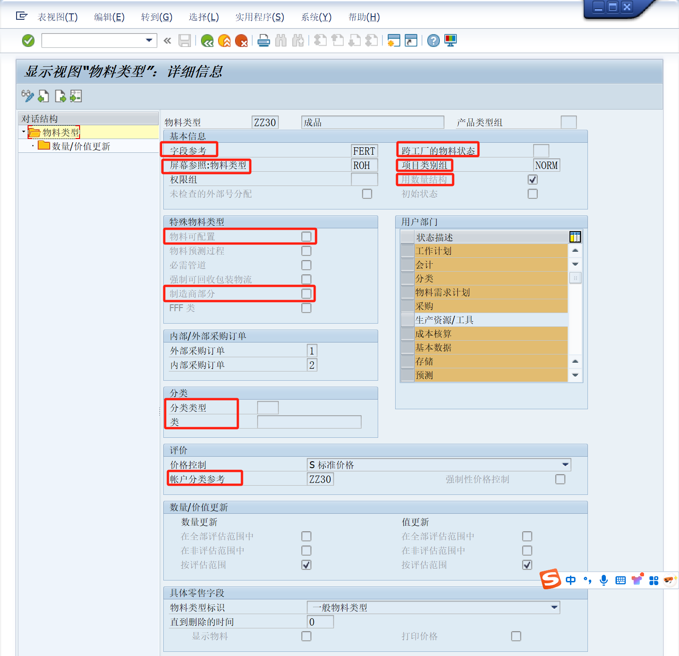Toggle the 制造商部分 checkbox
The height and width of the screenshot is (656, 679).
(306, 294)
